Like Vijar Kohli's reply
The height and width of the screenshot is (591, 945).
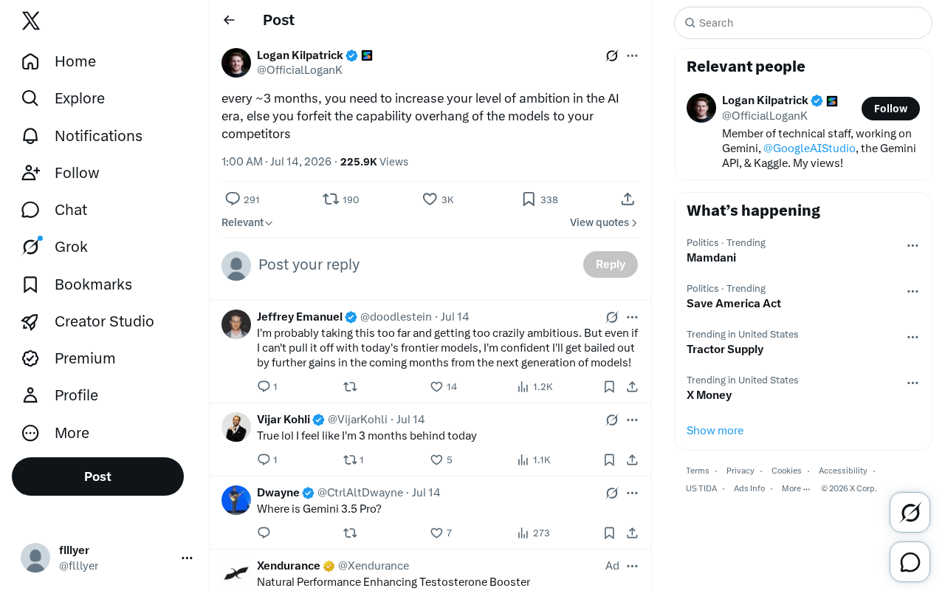tap(441, 460)
